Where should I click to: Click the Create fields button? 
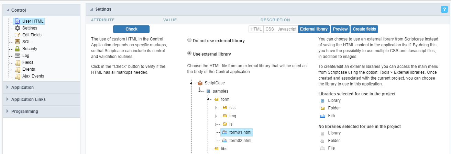364,29
